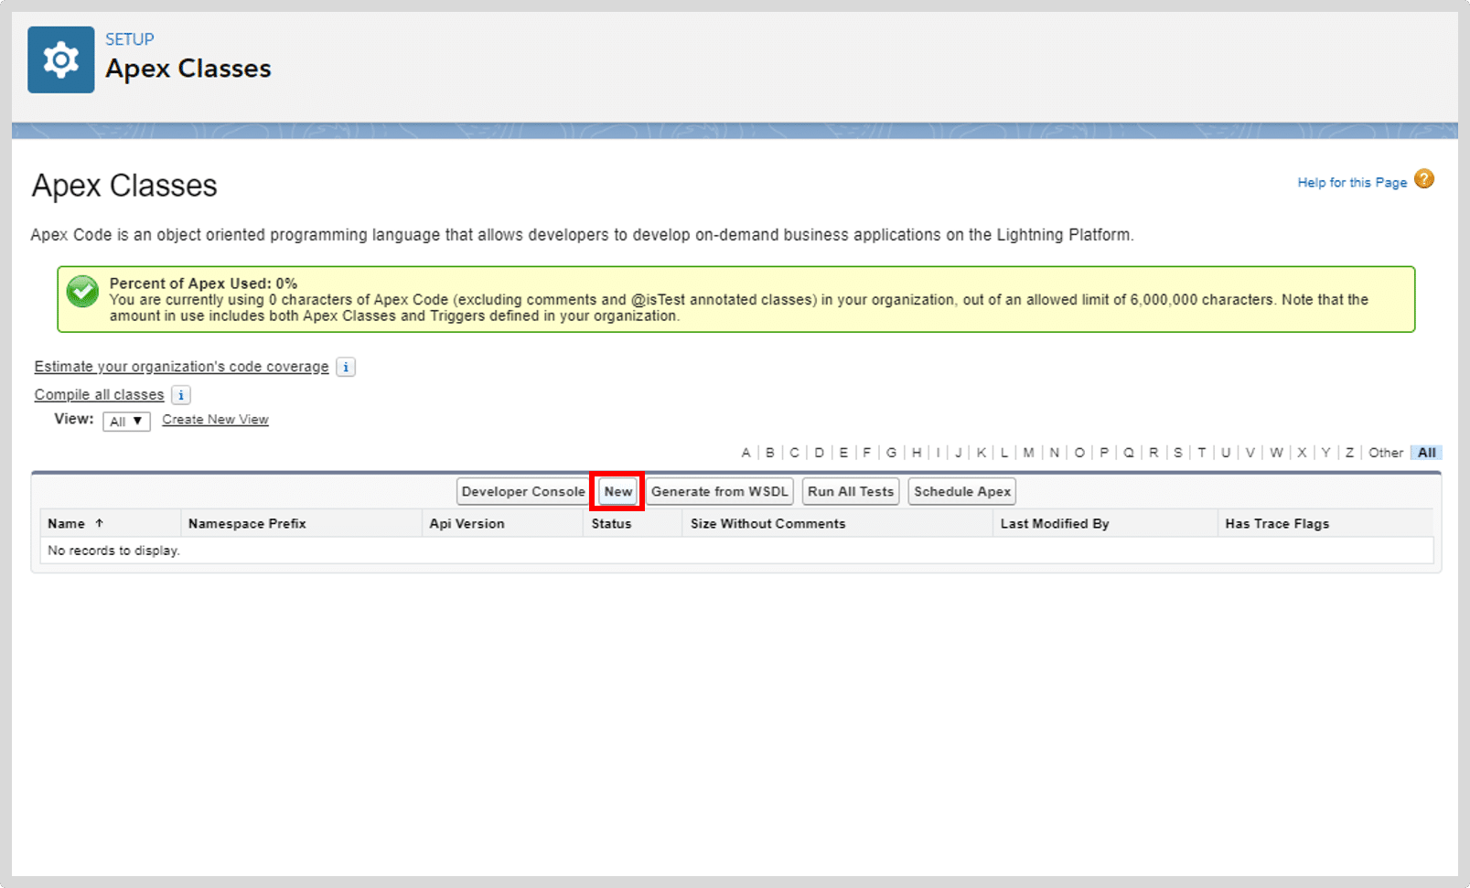The image size is (1470, 888).
Task: Filter classes by letter A
Action: coord(746,453)
